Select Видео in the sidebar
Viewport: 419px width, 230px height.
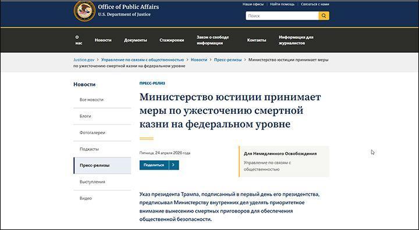click(102, 198)
